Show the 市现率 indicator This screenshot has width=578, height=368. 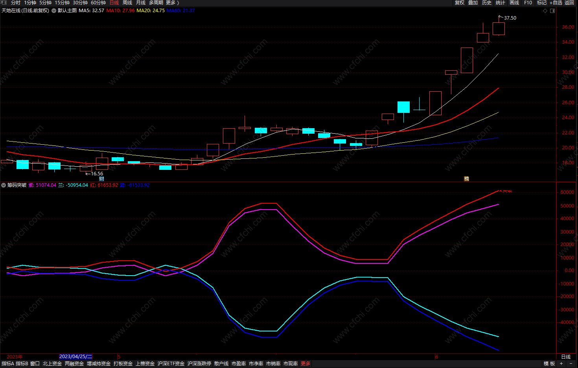coord(291,364)
